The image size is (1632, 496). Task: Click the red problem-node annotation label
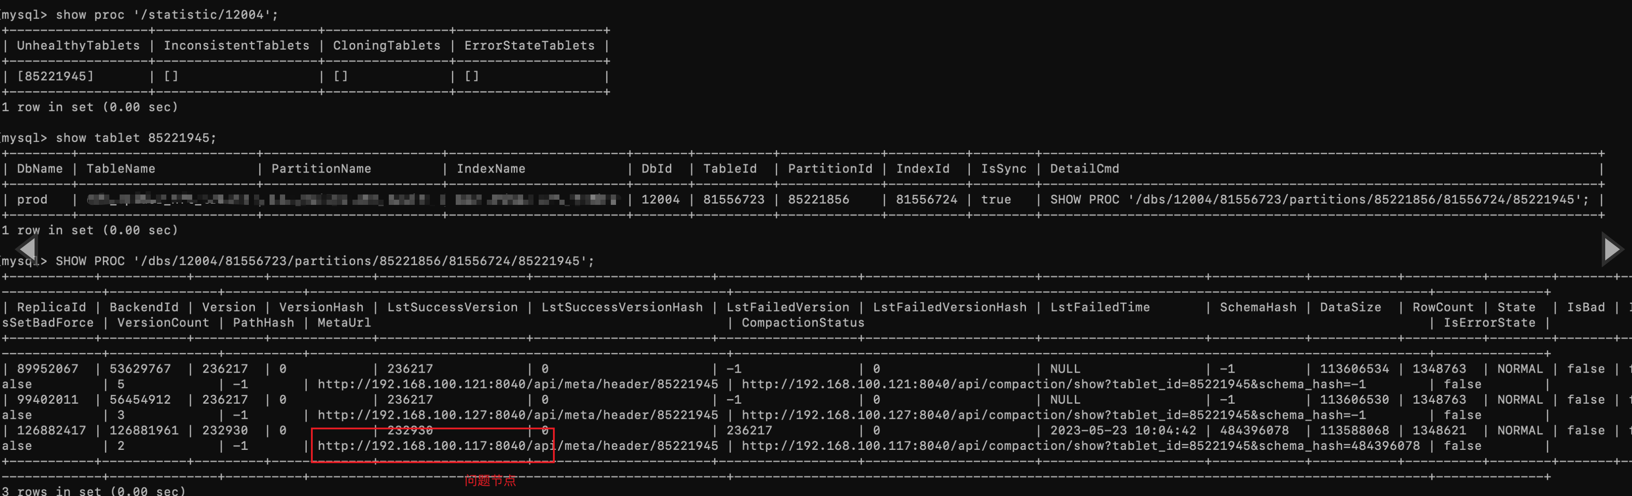(x=490, y=480)
